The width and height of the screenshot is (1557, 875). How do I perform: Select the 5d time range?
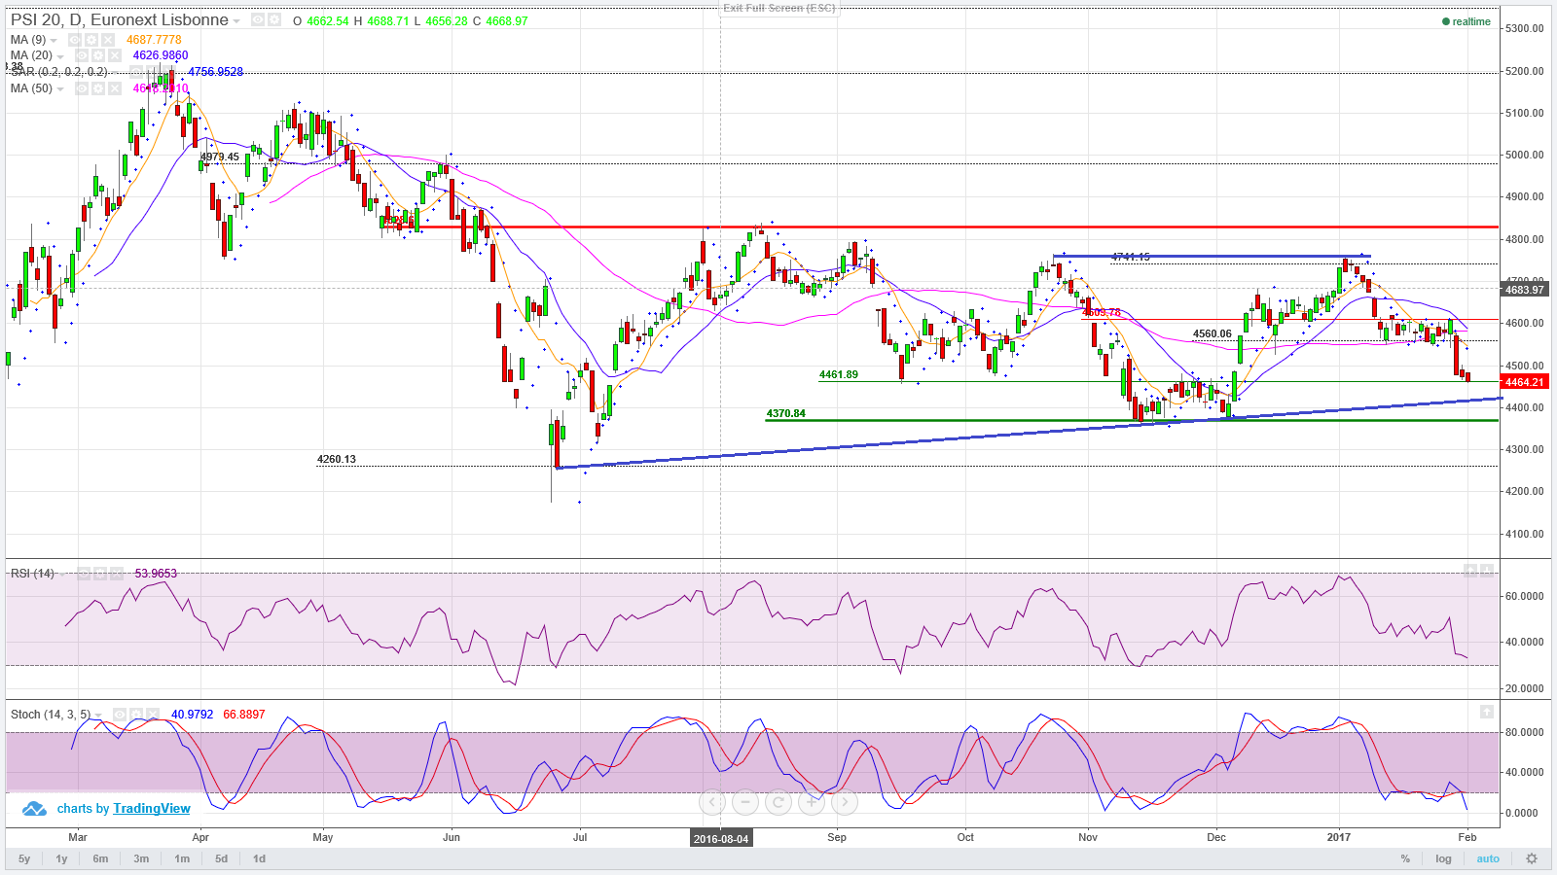coord(221,858)
